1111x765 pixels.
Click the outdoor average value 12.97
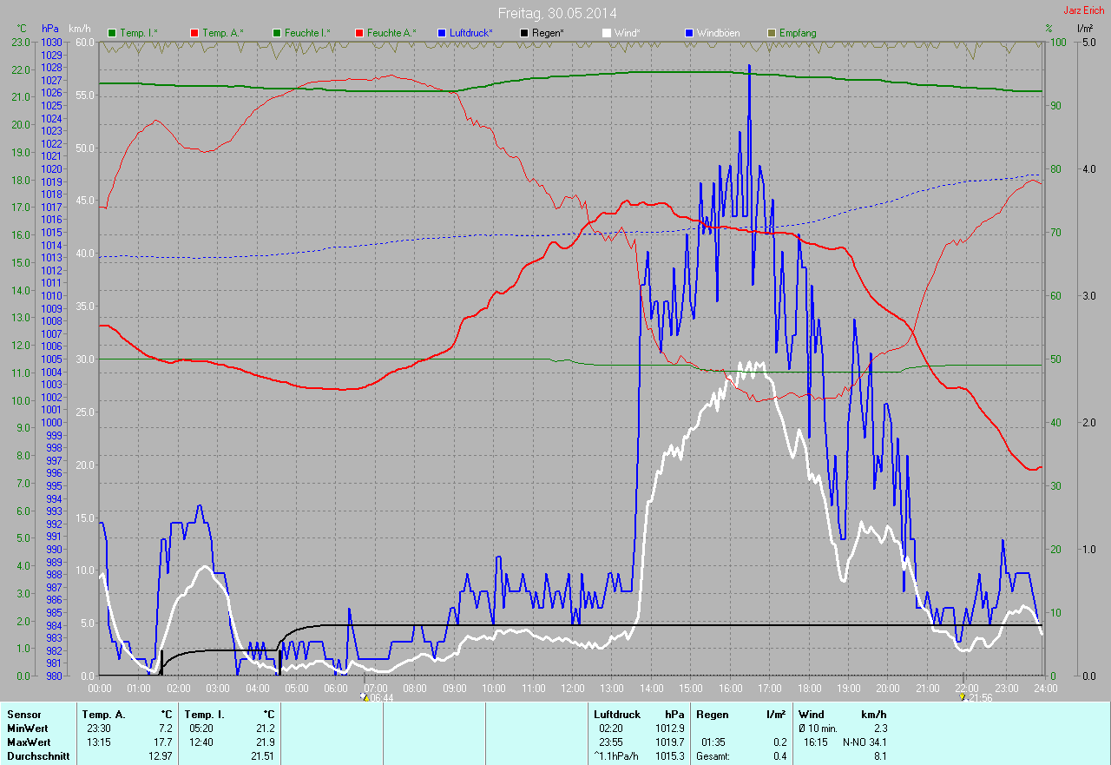click(161, 756)
